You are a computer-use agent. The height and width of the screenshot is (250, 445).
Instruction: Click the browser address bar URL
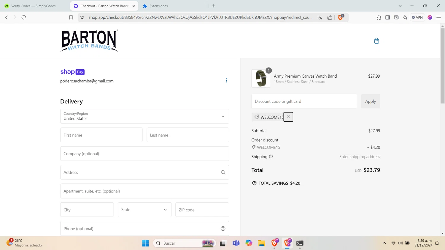click(x=200, y=17)
